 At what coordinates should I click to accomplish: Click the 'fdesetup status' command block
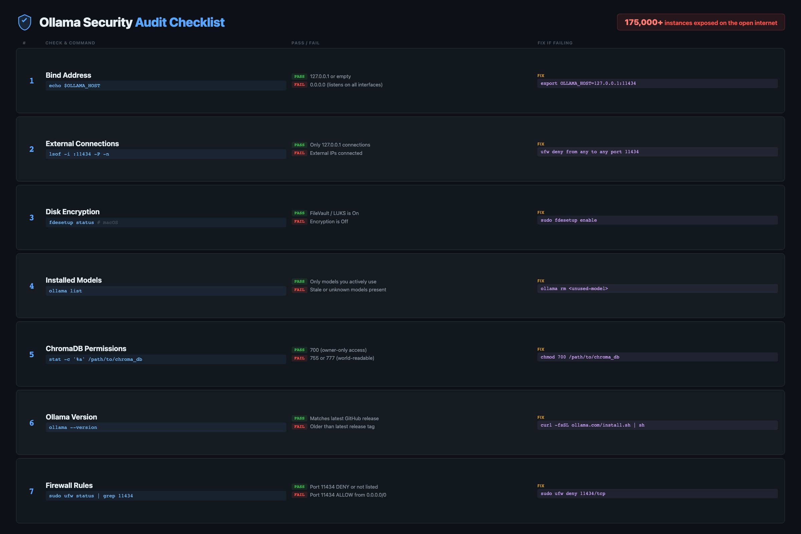tap(166, 222)
